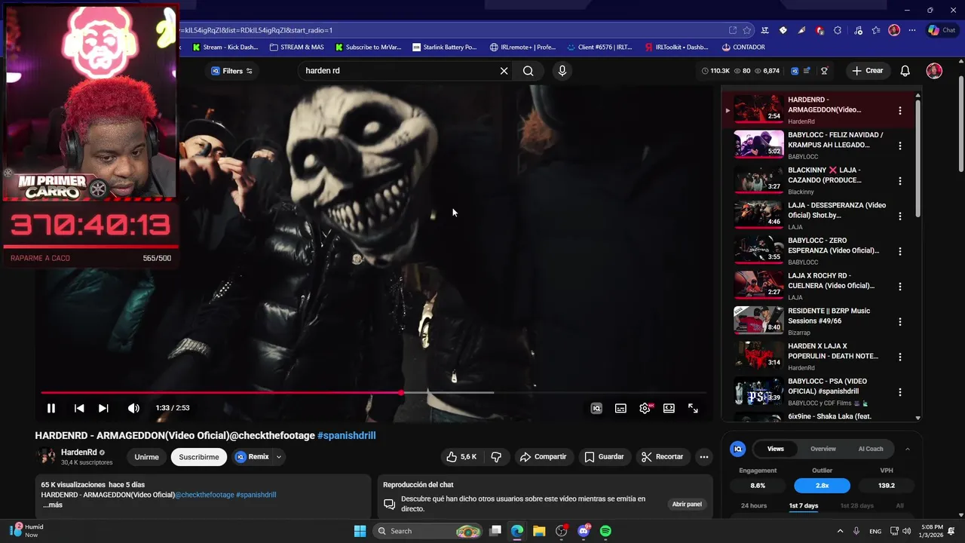
Task: Start voice search with the microphone icon
Action: click(x=562, y=71)
